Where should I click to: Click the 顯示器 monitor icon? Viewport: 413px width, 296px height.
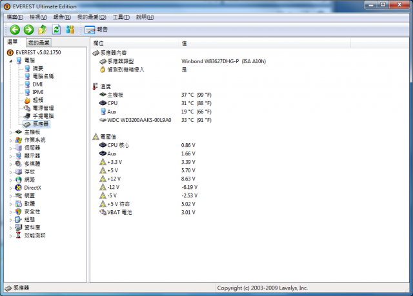19,156
